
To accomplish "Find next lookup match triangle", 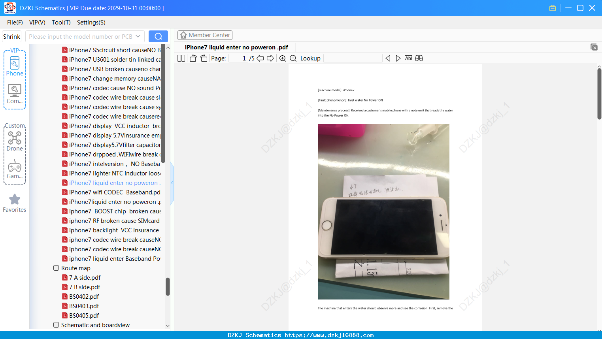I will point(398,58).
